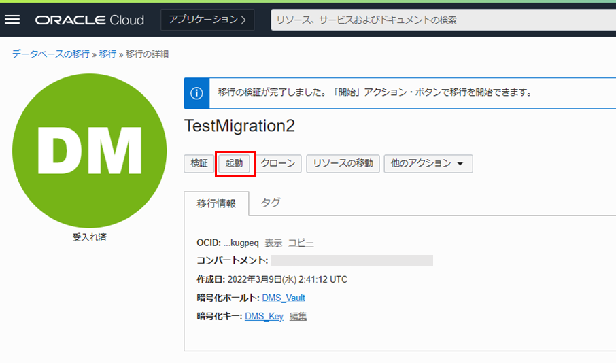
Task: Click the info icon in the notification banner
Action: 196,92
